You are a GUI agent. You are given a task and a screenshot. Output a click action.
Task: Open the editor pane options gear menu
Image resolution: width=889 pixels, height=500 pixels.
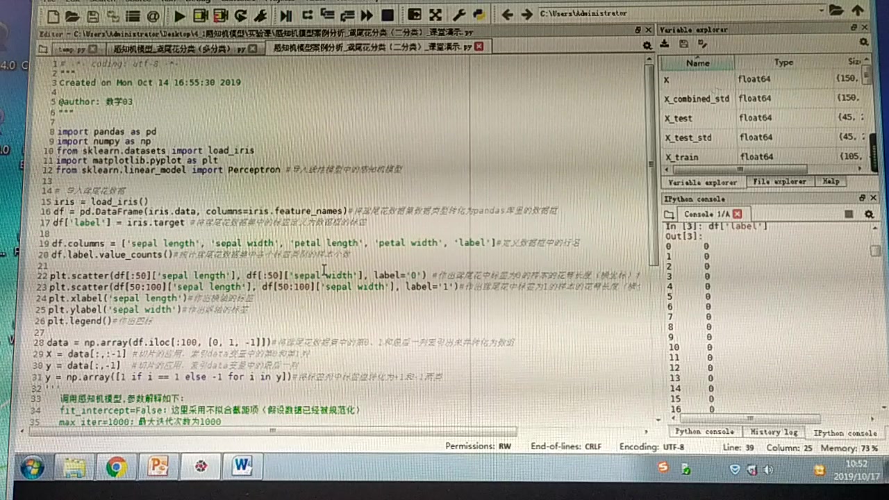point(647,45)
